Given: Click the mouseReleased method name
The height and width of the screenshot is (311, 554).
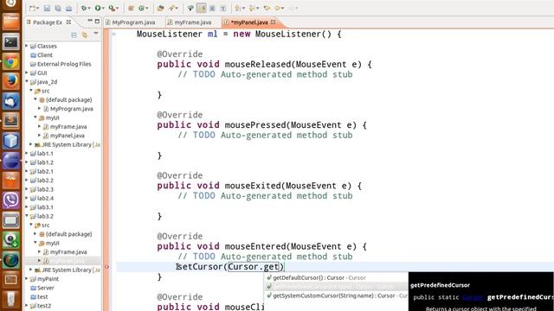Looking at the screenshot, I should coord(258,64).
